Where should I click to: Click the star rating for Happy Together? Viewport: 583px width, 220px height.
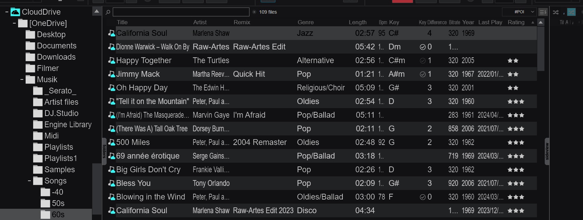click(x=513, y=61)
